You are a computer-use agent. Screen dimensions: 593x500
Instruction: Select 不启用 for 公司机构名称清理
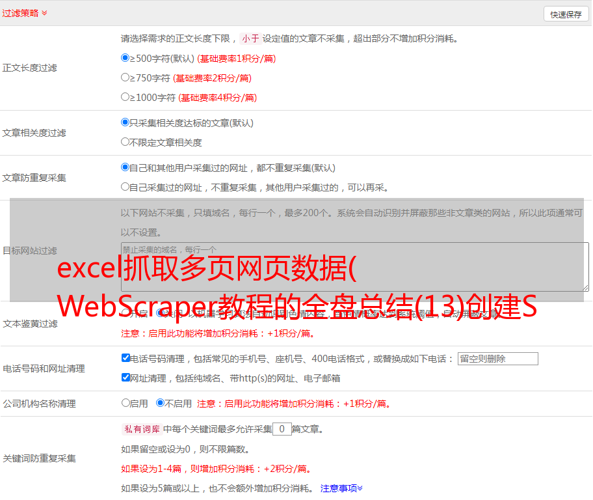[160, 403]
